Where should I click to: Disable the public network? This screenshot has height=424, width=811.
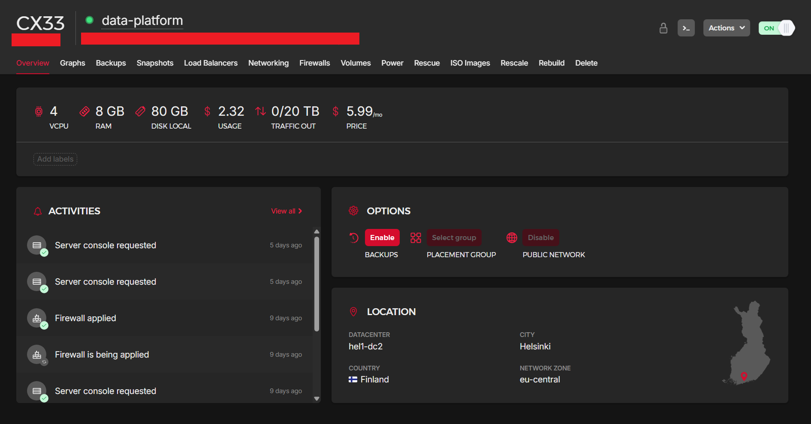tap(540, 238)
